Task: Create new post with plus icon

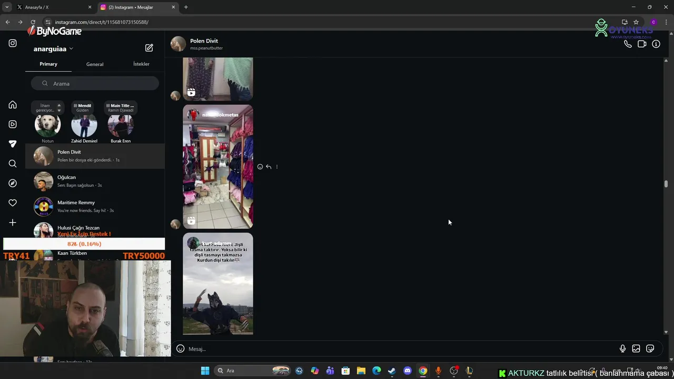Action: (x=13, y=223)
